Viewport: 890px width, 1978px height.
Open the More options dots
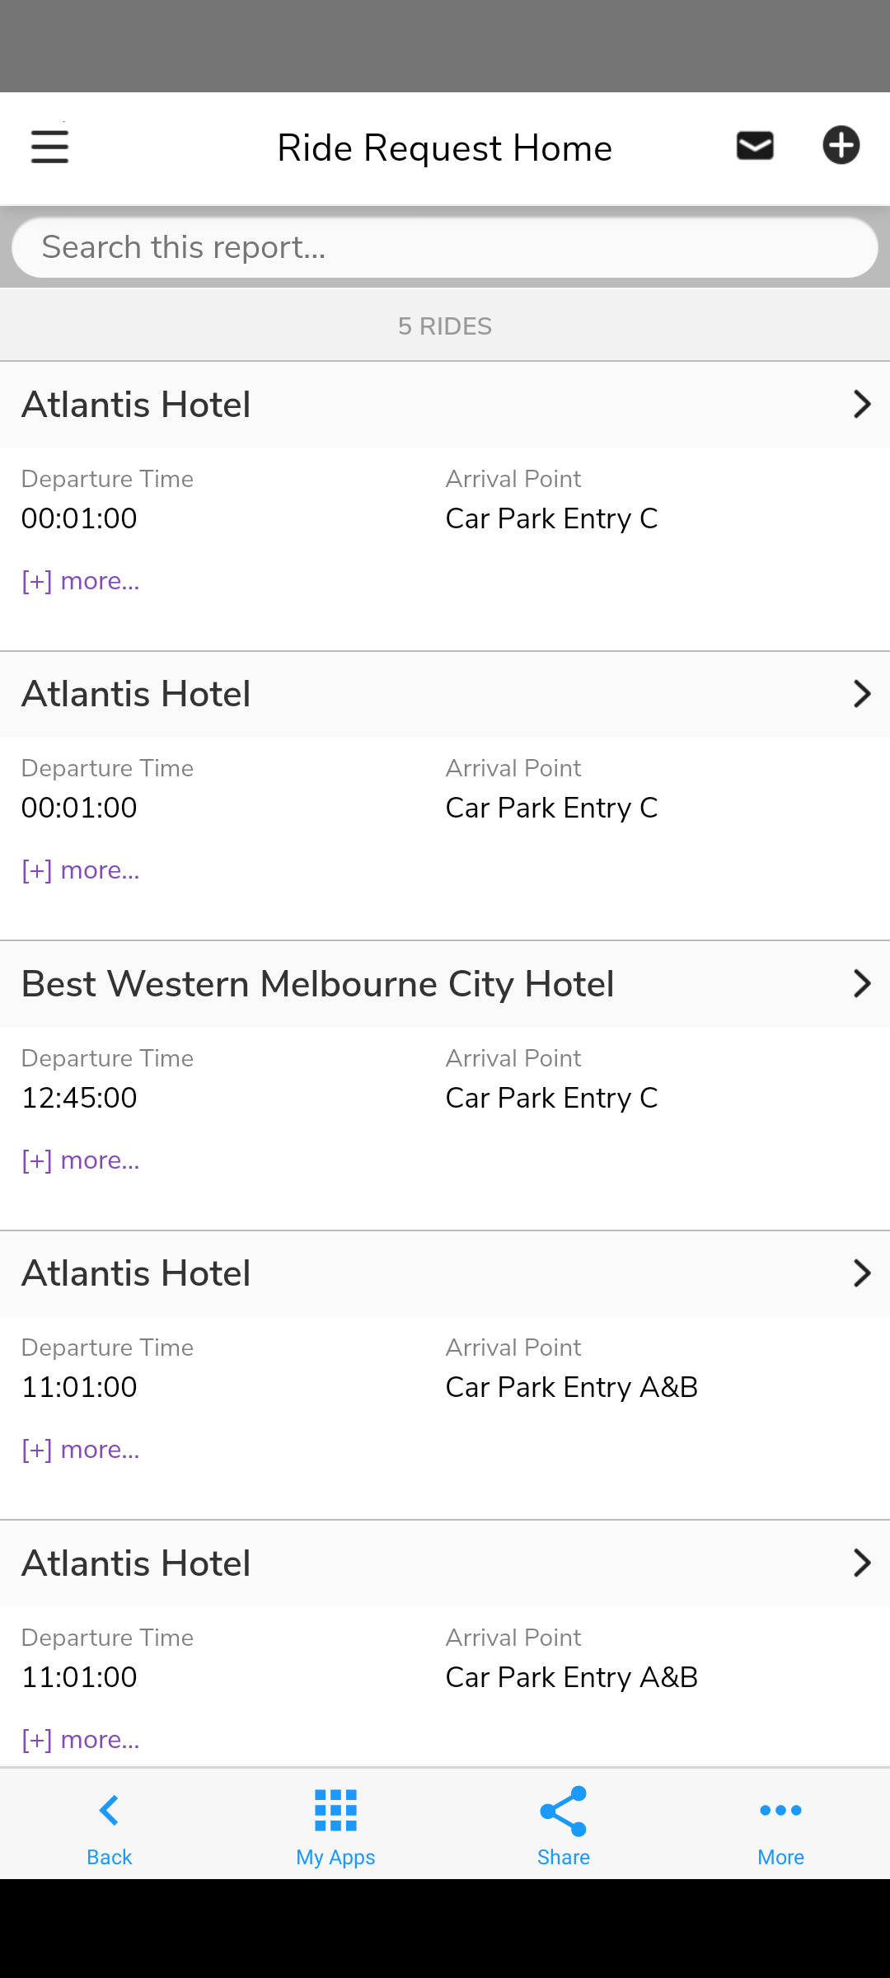(780, 1812)
